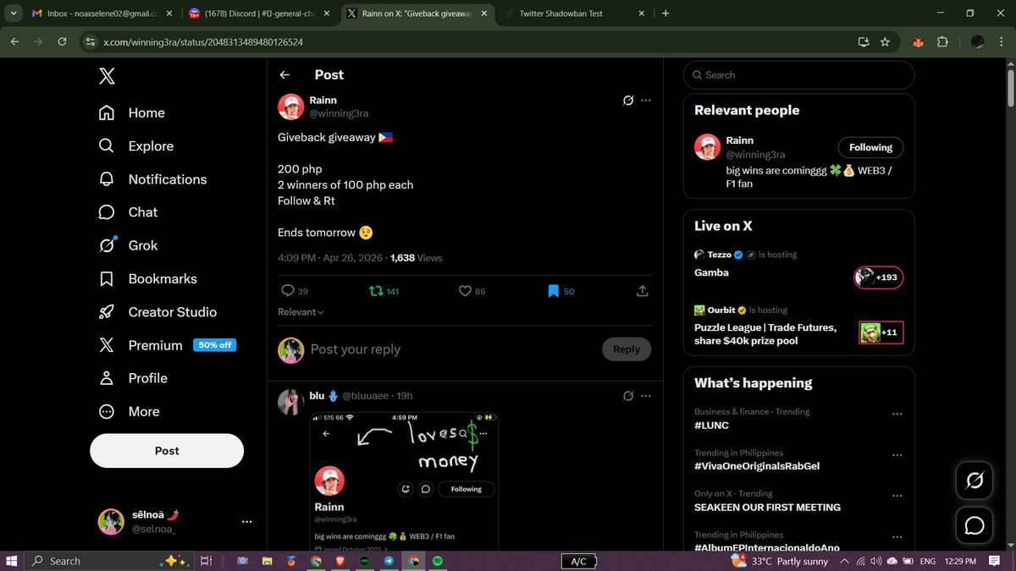Click the +11 listeners badge

pyautogui.click(x=881, y=332)
